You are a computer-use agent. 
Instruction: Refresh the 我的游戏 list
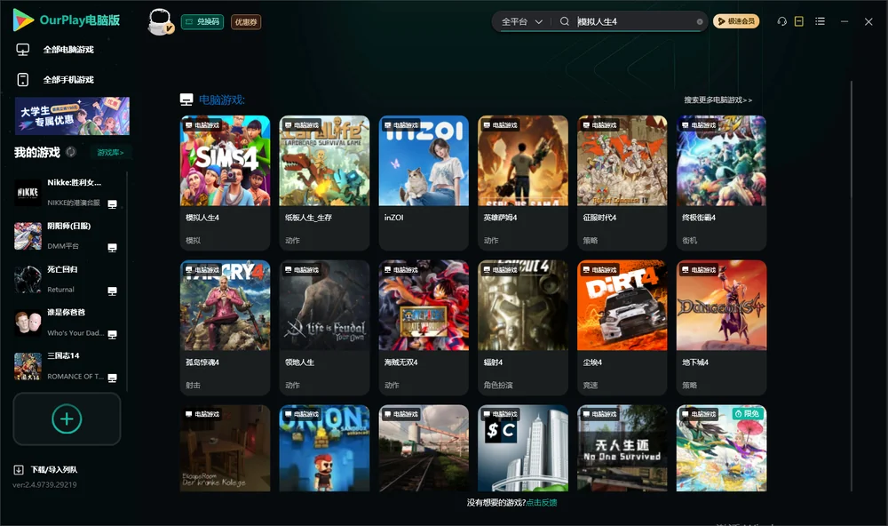[71, 152]
